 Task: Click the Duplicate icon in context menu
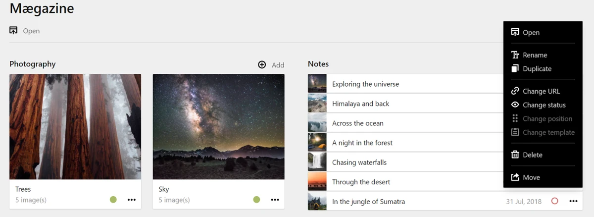[515, 69]
